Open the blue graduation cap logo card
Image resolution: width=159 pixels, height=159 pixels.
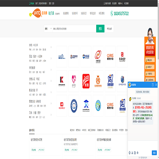coord(86,106)
